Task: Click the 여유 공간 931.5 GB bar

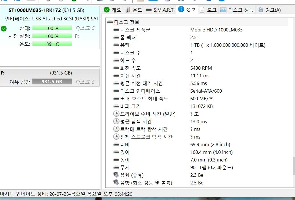Action: pyautogui.click(x=52, y=82)
